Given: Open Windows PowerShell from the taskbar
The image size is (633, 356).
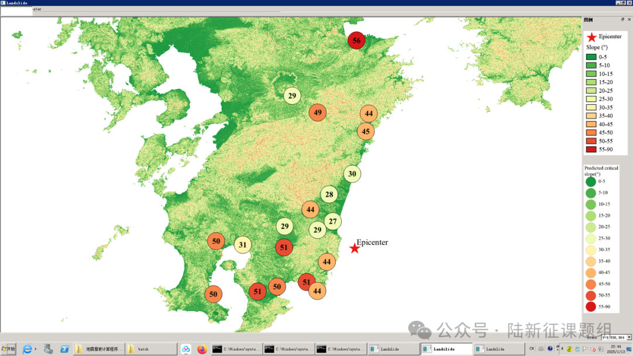Looking at the screenshot, I should 64,349.
